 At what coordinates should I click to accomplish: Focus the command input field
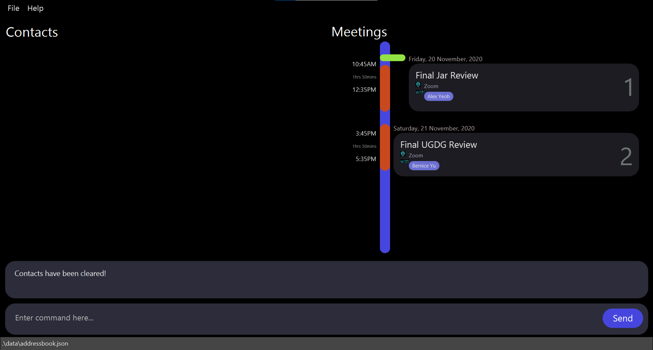(x=306, y=318)
